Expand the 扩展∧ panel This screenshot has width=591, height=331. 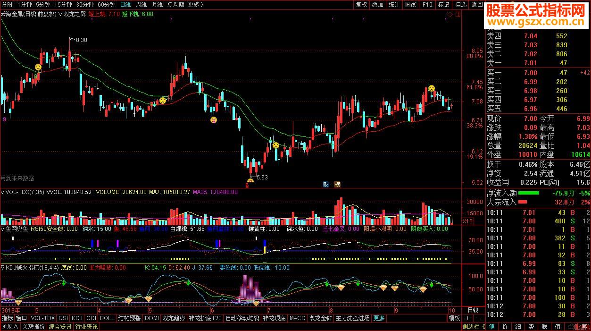pyautogui.click(x=10, y=327)
